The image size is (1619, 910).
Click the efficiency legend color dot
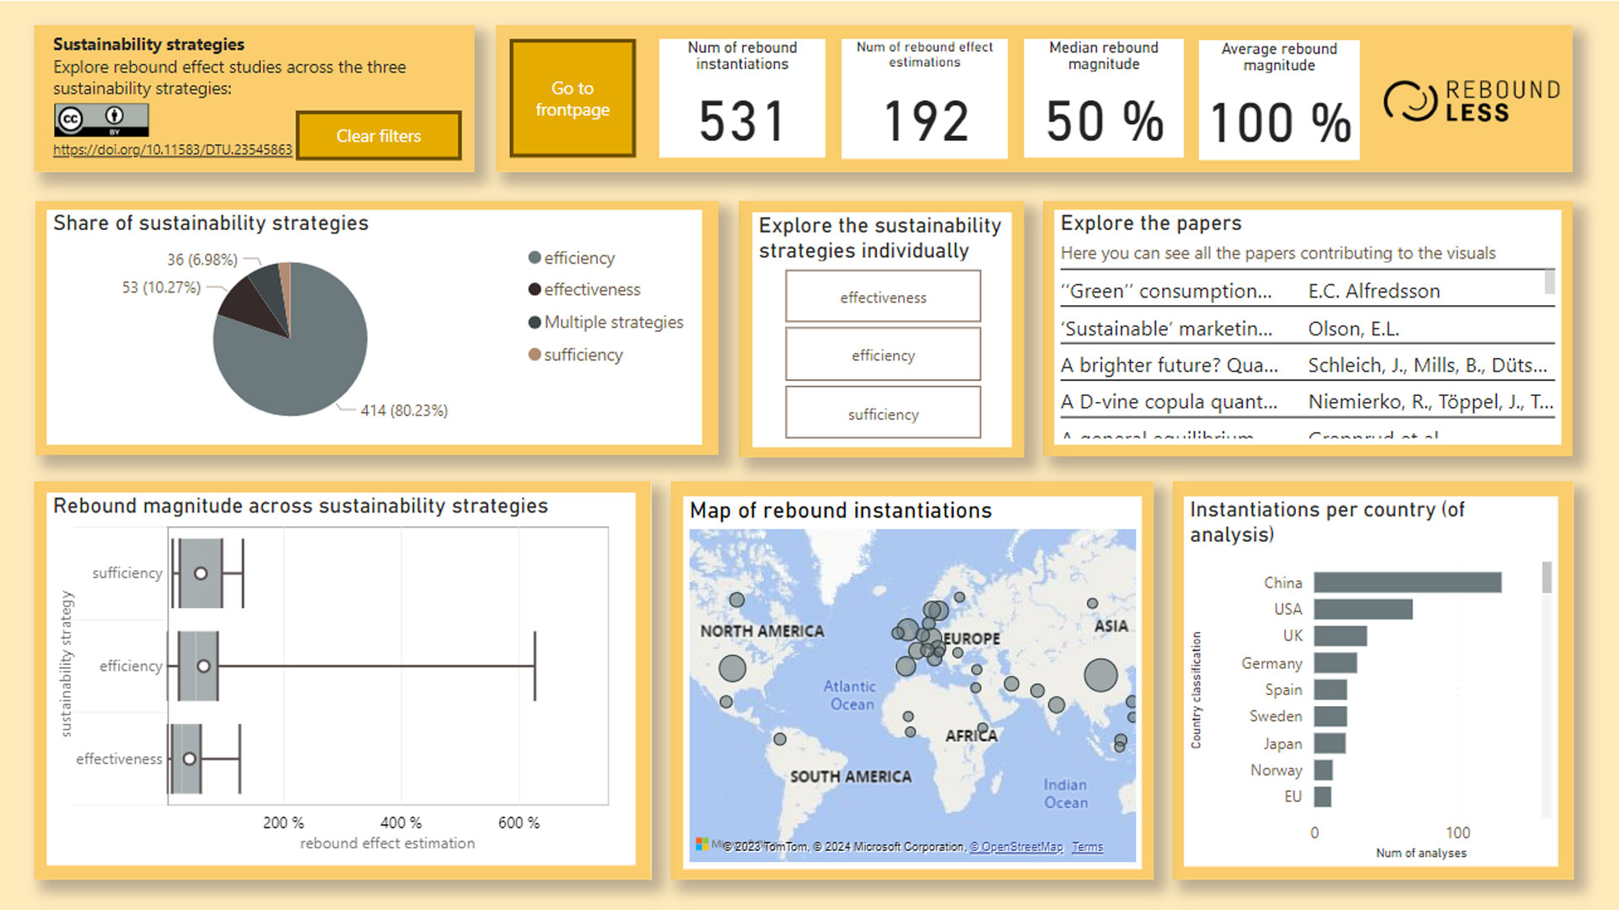click(x=535, y=258)
